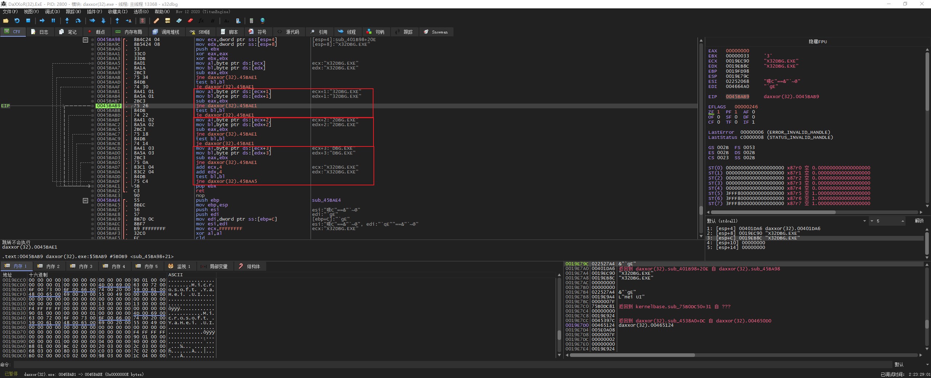Open the Scylla plugin icon
This screenshot has width=931, height=378.
[142, 21]
